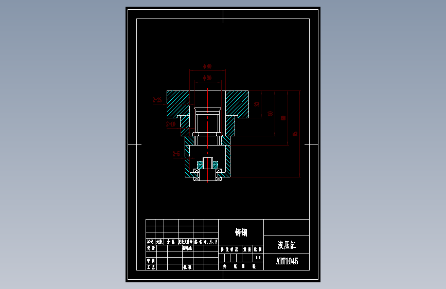Click the 比例 header in title block
446x289 pixels.
click(258, 249)
